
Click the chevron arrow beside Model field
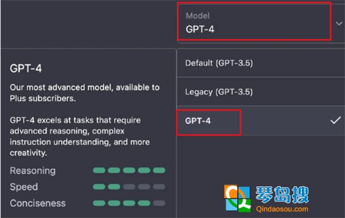coord(339,23)
